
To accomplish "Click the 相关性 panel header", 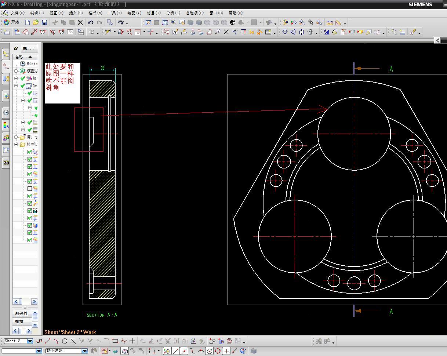I will pyautogui.click(x=21, y=313).
